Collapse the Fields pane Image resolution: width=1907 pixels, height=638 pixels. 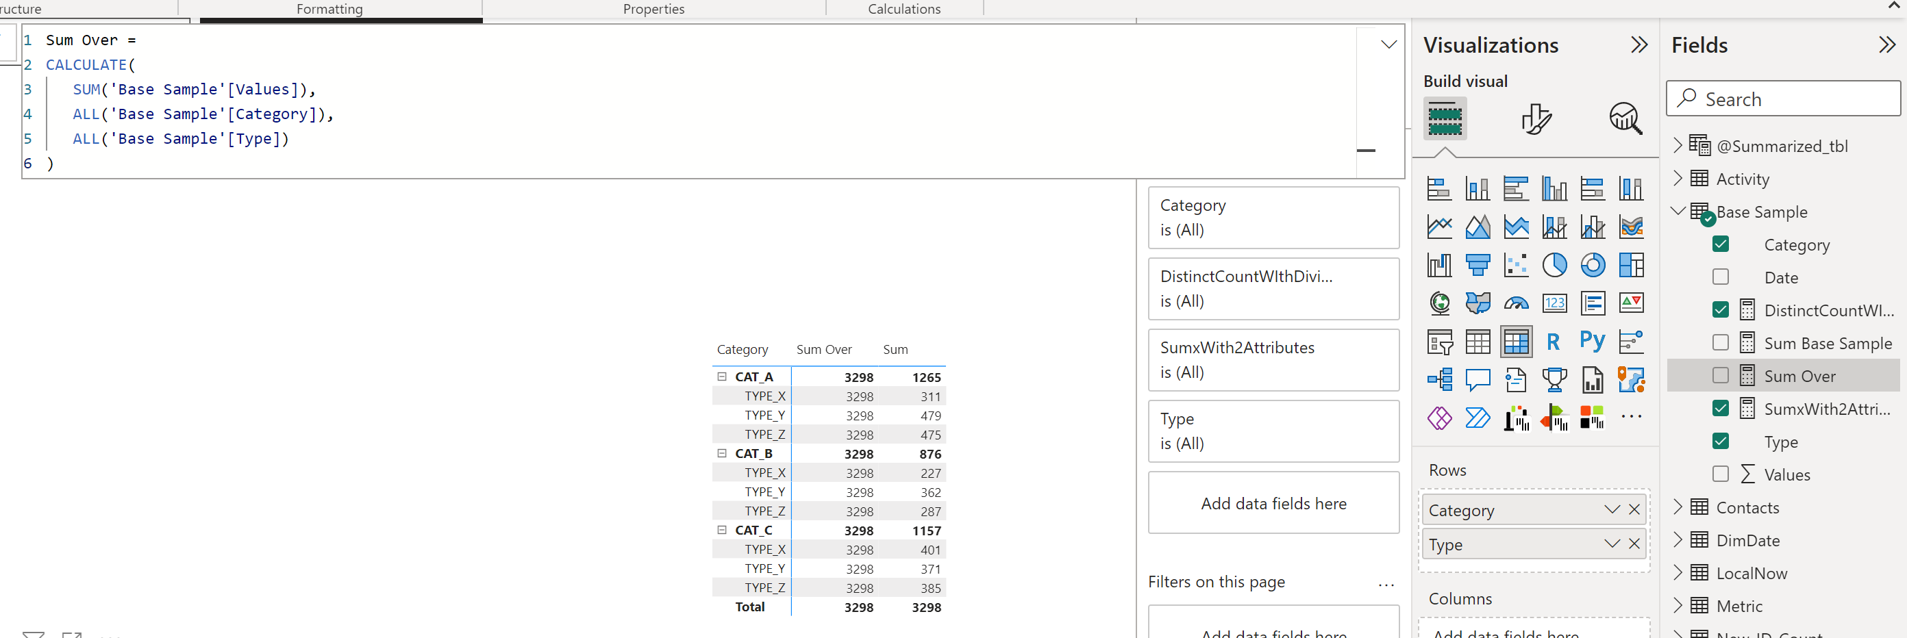(1887, 45)
